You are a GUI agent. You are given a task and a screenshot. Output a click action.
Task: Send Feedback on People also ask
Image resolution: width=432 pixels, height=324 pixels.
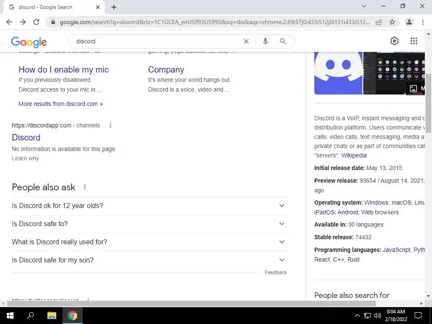pyautogui.click(x=276, y=273)
